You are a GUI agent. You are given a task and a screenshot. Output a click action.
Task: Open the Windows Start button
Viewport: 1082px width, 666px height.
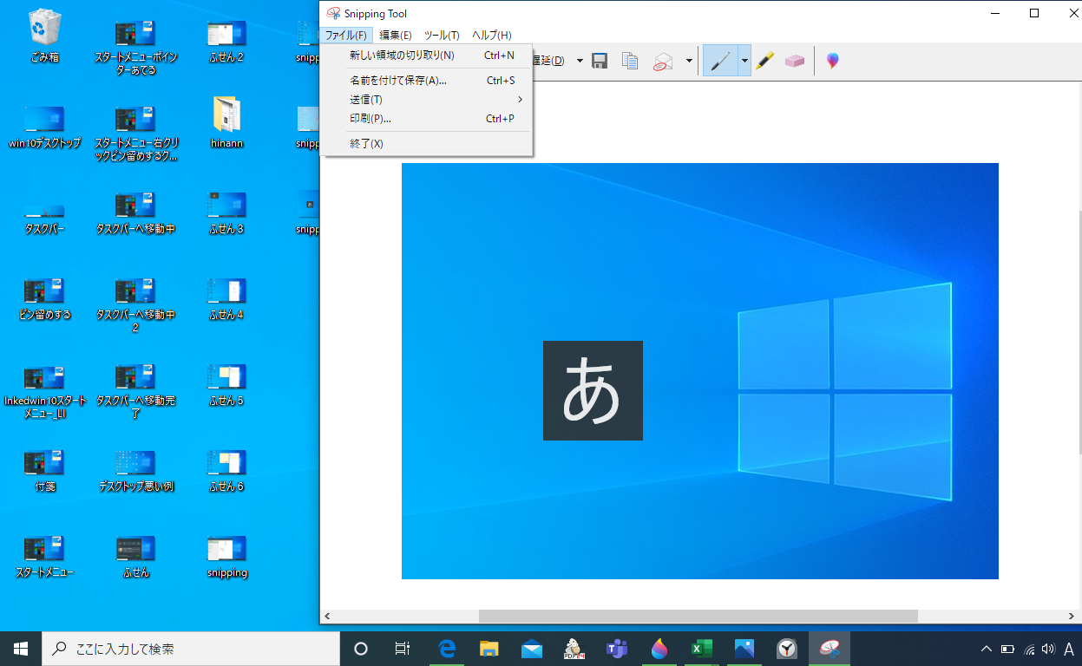21,649
